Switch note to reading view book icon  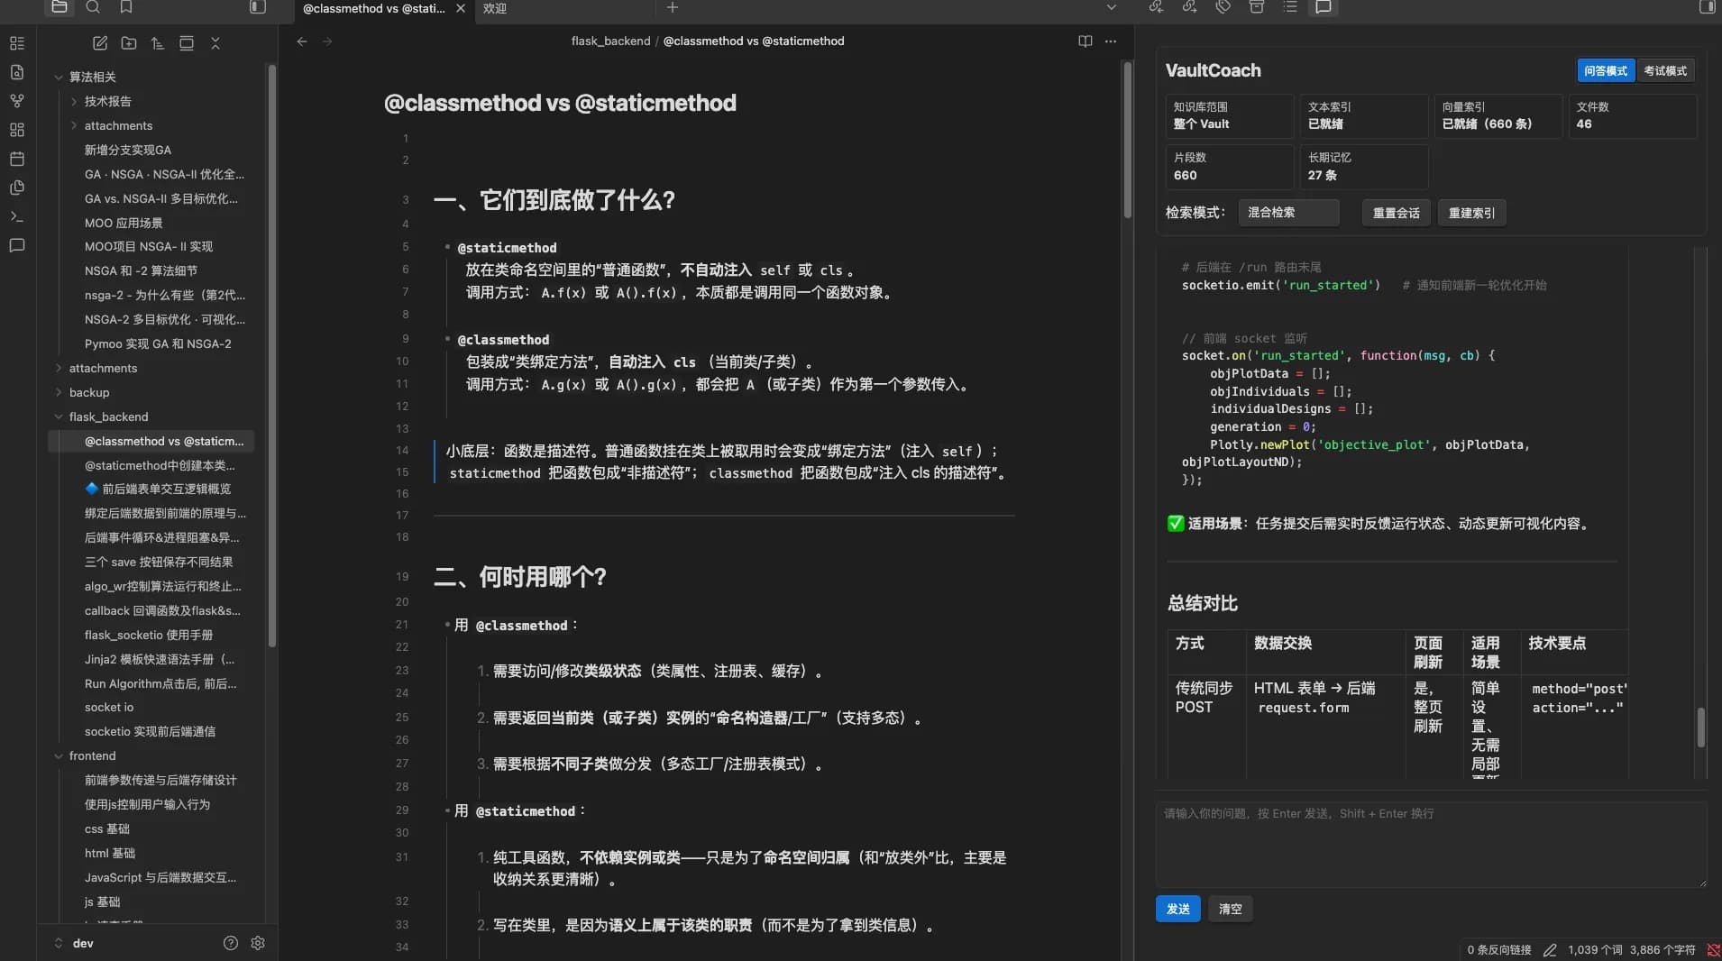pos(1085,41)
